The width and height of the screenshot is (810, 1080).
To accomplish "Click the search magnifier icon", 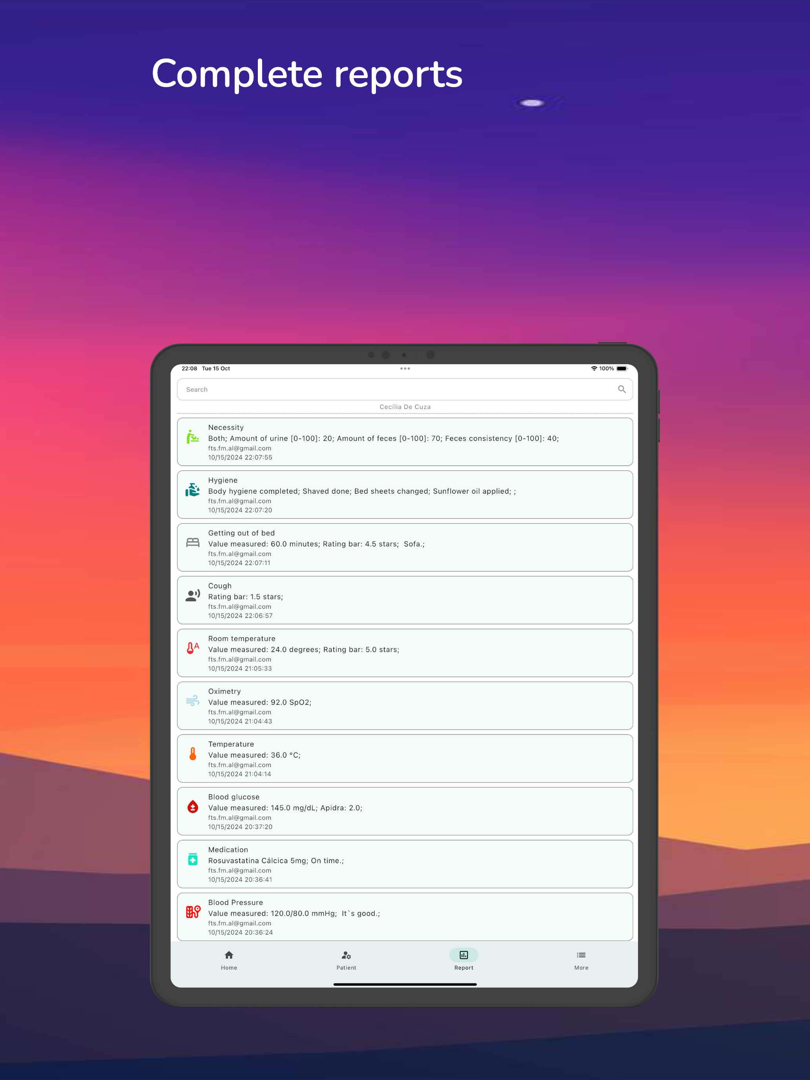I will point(622,389).
